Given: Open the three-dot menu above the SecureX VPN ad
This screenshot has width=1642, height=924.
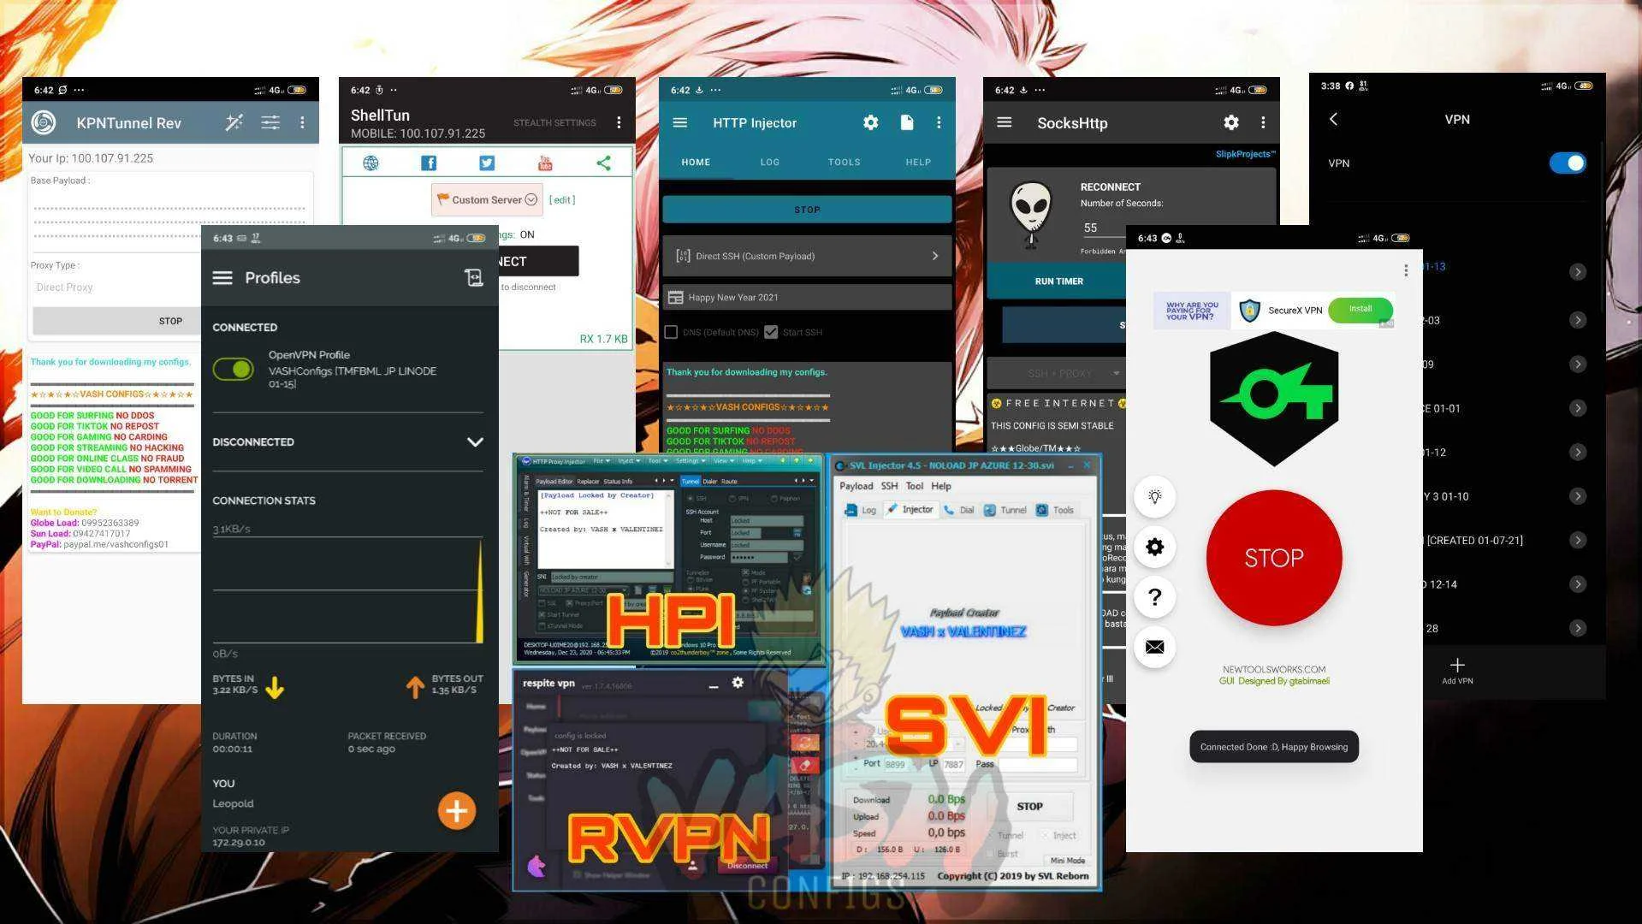Looking at the screenshot, I should [1406, 271].
